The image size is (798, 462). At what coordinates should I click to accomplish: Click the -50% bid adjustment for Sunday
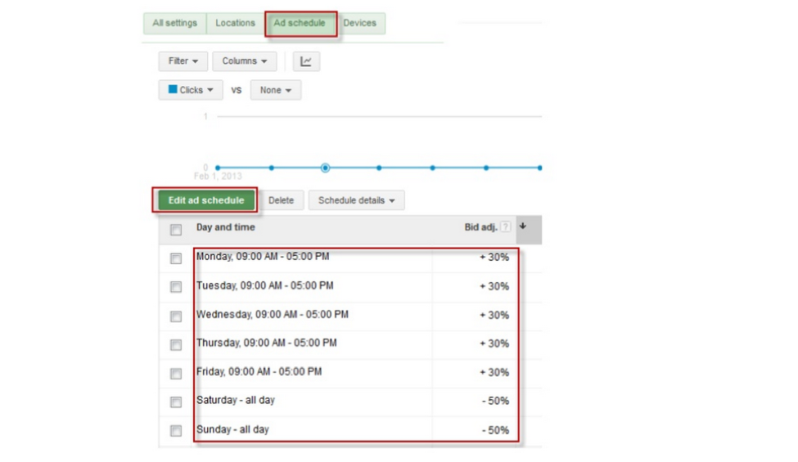(x=495, y=430)
